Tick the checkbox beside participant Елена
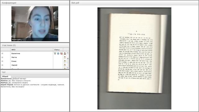199x112 pixels. [x=2, y=61]
